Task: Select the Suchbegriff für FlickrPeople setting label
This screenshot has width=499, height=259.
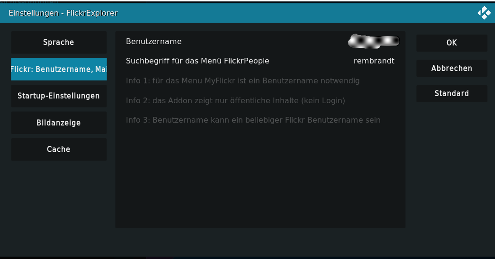Action: pos(197,61)
